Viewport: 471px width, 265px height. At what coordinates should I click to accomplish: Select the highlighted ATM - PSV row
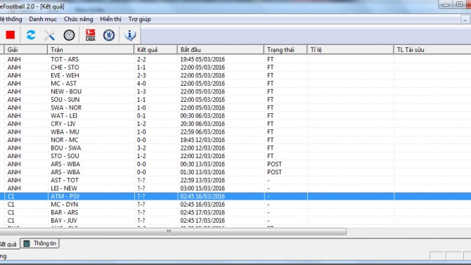click(x=235, y=196)
